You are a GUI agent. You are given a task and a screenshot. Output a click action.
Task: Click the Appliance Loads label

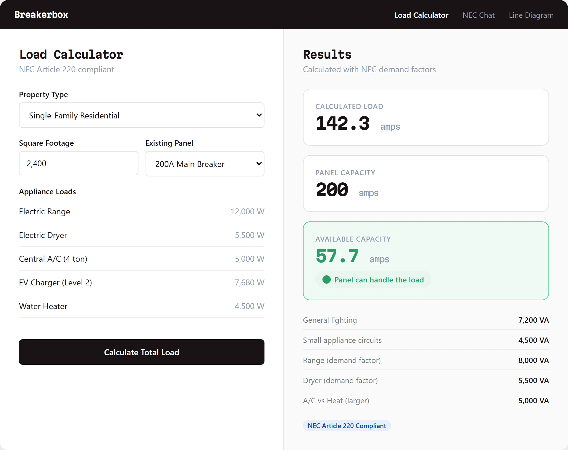point(47,192)
